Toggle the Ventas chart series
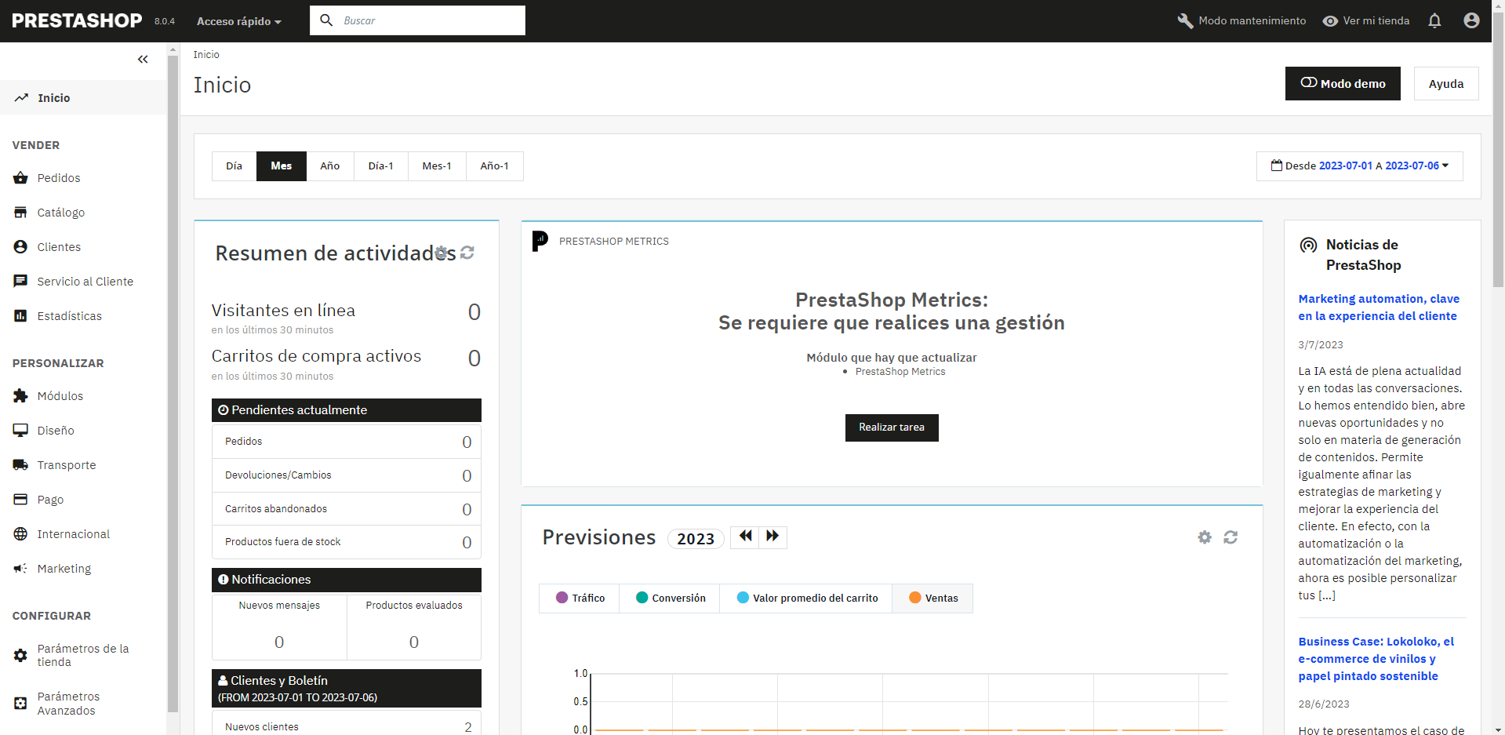The image size is (1505, 735). click(932, 599)
